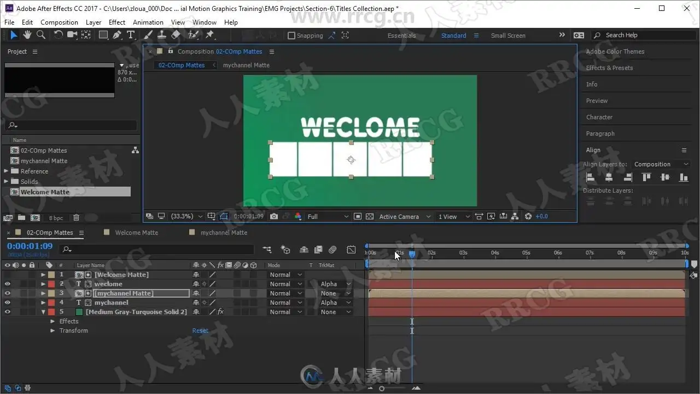Open the Full resolution dropdown
Screen dimensions: 700x394
pyautogui.click(x=328, y=217)
